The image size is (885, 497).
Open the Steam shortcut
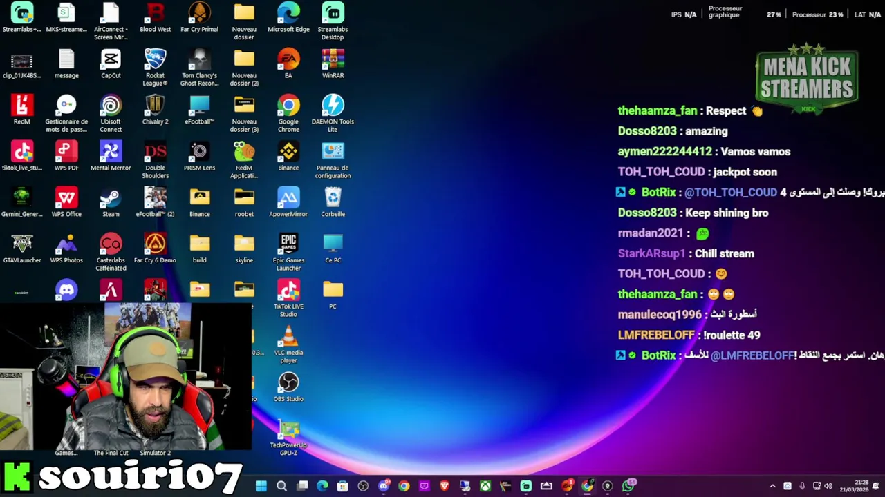pos(111,203)
